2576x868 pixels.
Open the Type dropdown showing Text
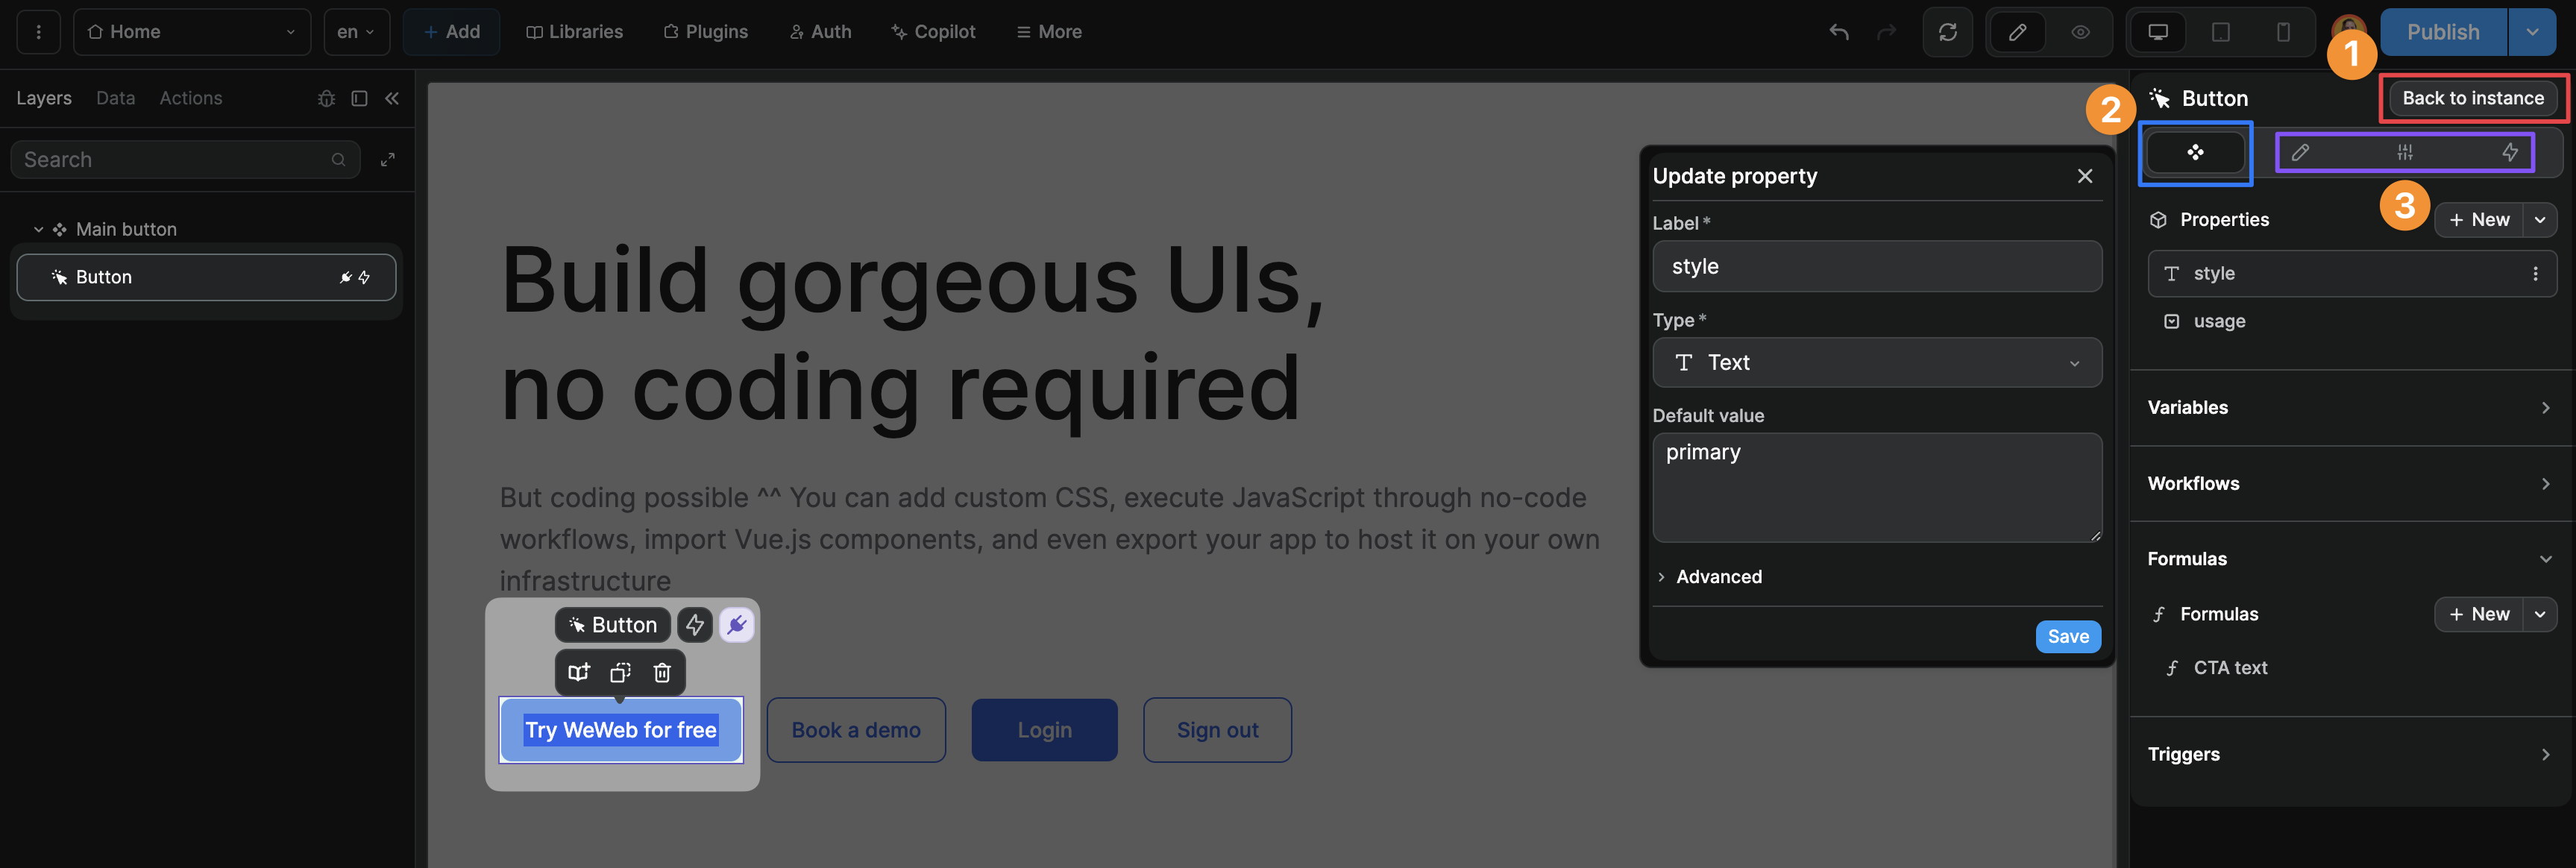[1876, 362]
